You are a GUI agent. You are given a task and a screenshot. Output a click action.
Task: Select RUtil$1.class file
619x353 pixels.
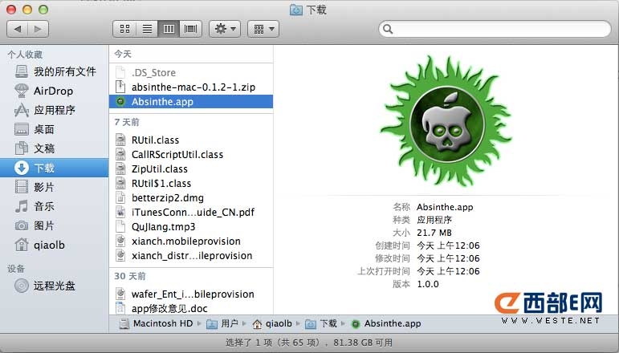pyautogui.click(x=191, y=184)
